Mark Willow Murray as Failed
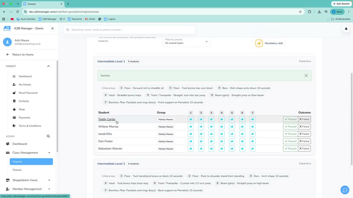 304,127
